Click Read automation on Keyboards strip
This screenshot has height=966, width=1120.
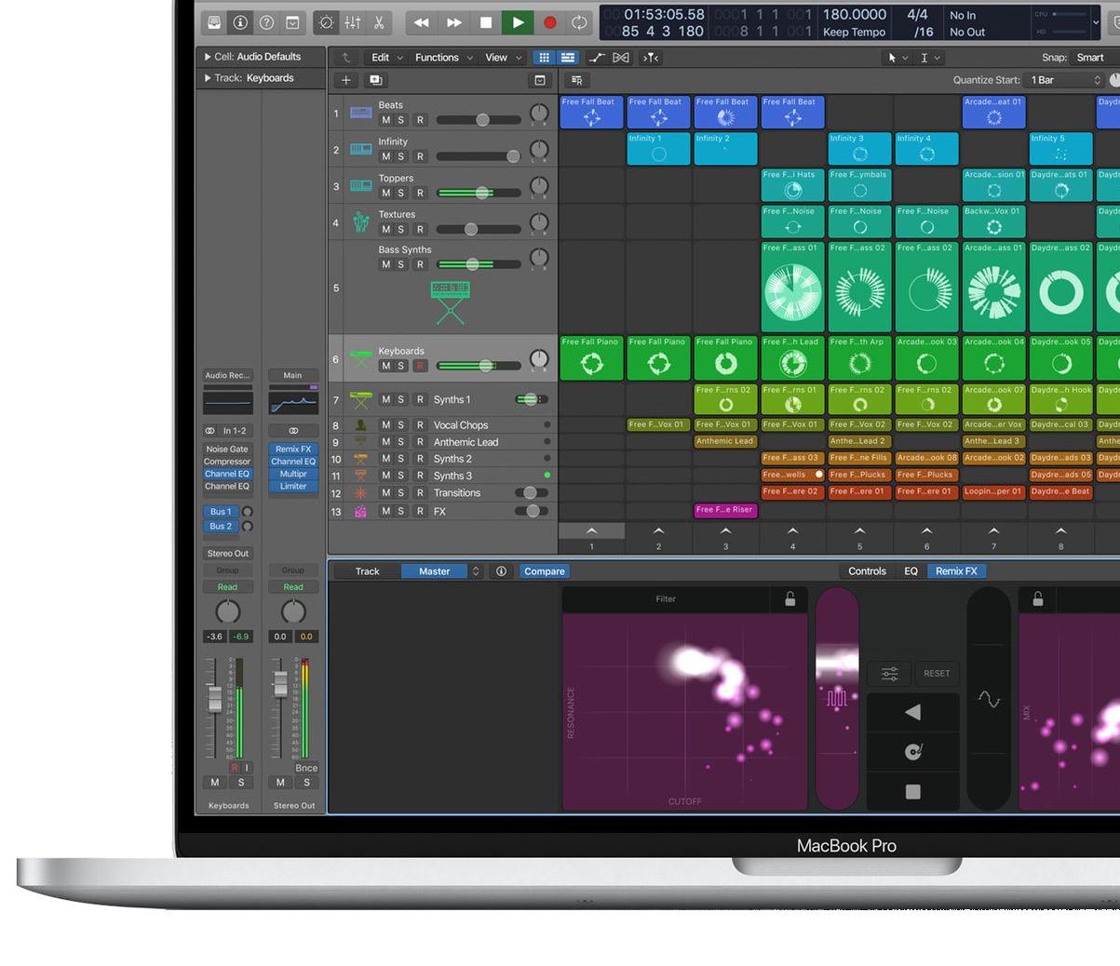point(228,587)
